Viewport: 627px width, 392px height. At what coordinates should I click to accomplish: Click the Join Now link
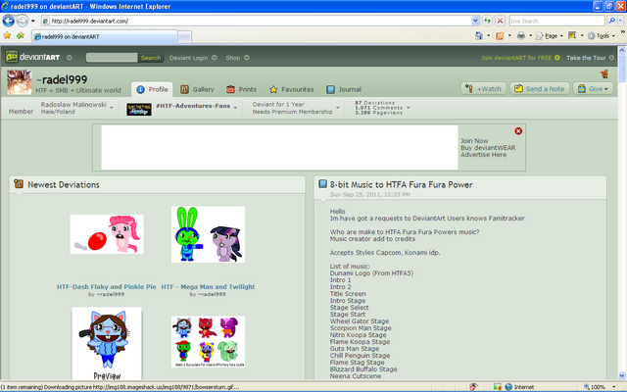(474, 141)
